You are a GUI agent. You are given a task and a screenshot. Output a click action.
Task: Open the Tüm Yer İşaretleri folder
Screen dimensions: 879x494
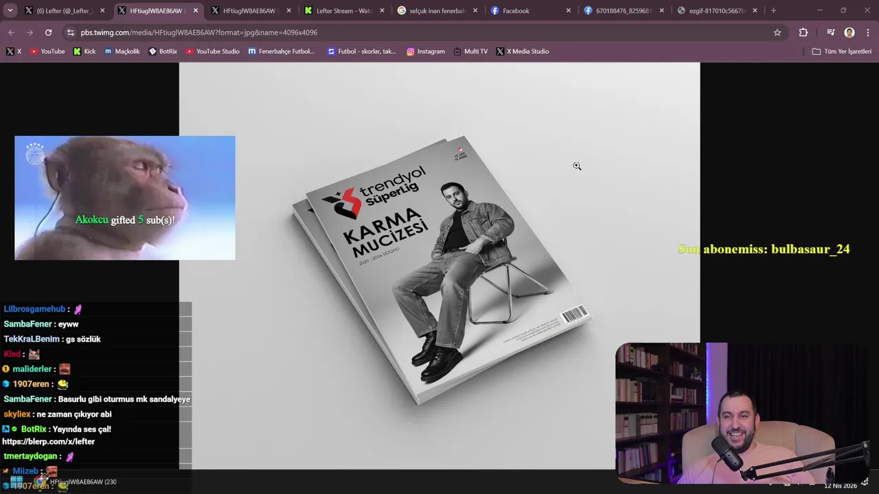click(x=842, y=51)
